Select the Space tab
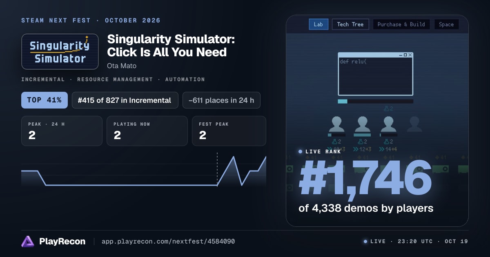 [446, 24]
